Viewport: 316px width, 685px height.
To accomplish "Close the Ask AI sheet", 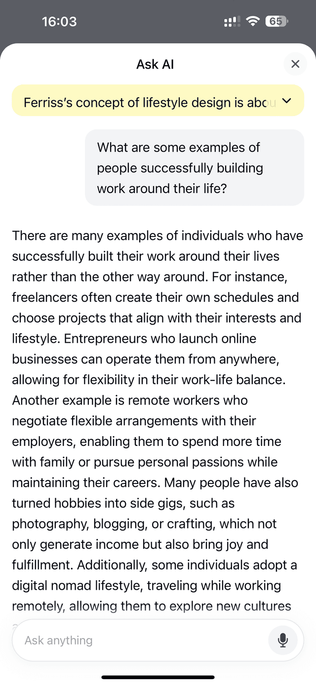I will click(x=295, y=64).
